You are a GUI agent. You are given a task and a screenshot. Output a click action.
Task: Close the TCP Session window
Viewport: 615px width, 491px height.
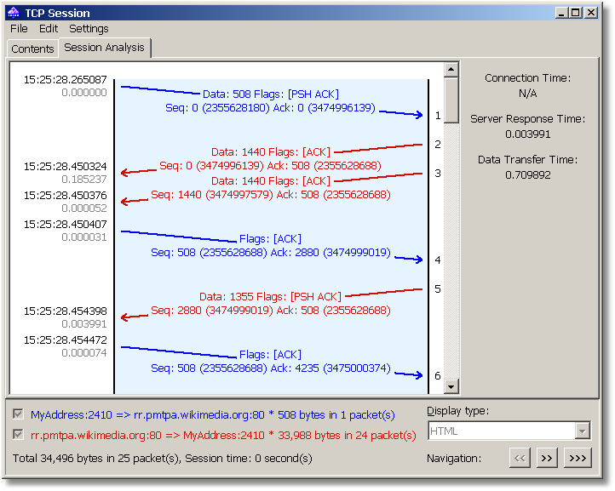pos(591,13)
